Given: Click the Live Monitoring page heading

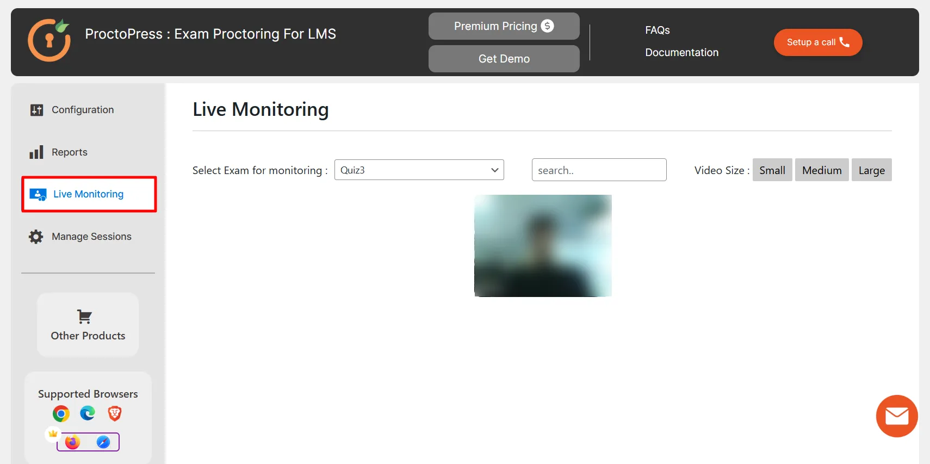Looking at the screenshot, I should click(x=261, y=109).
